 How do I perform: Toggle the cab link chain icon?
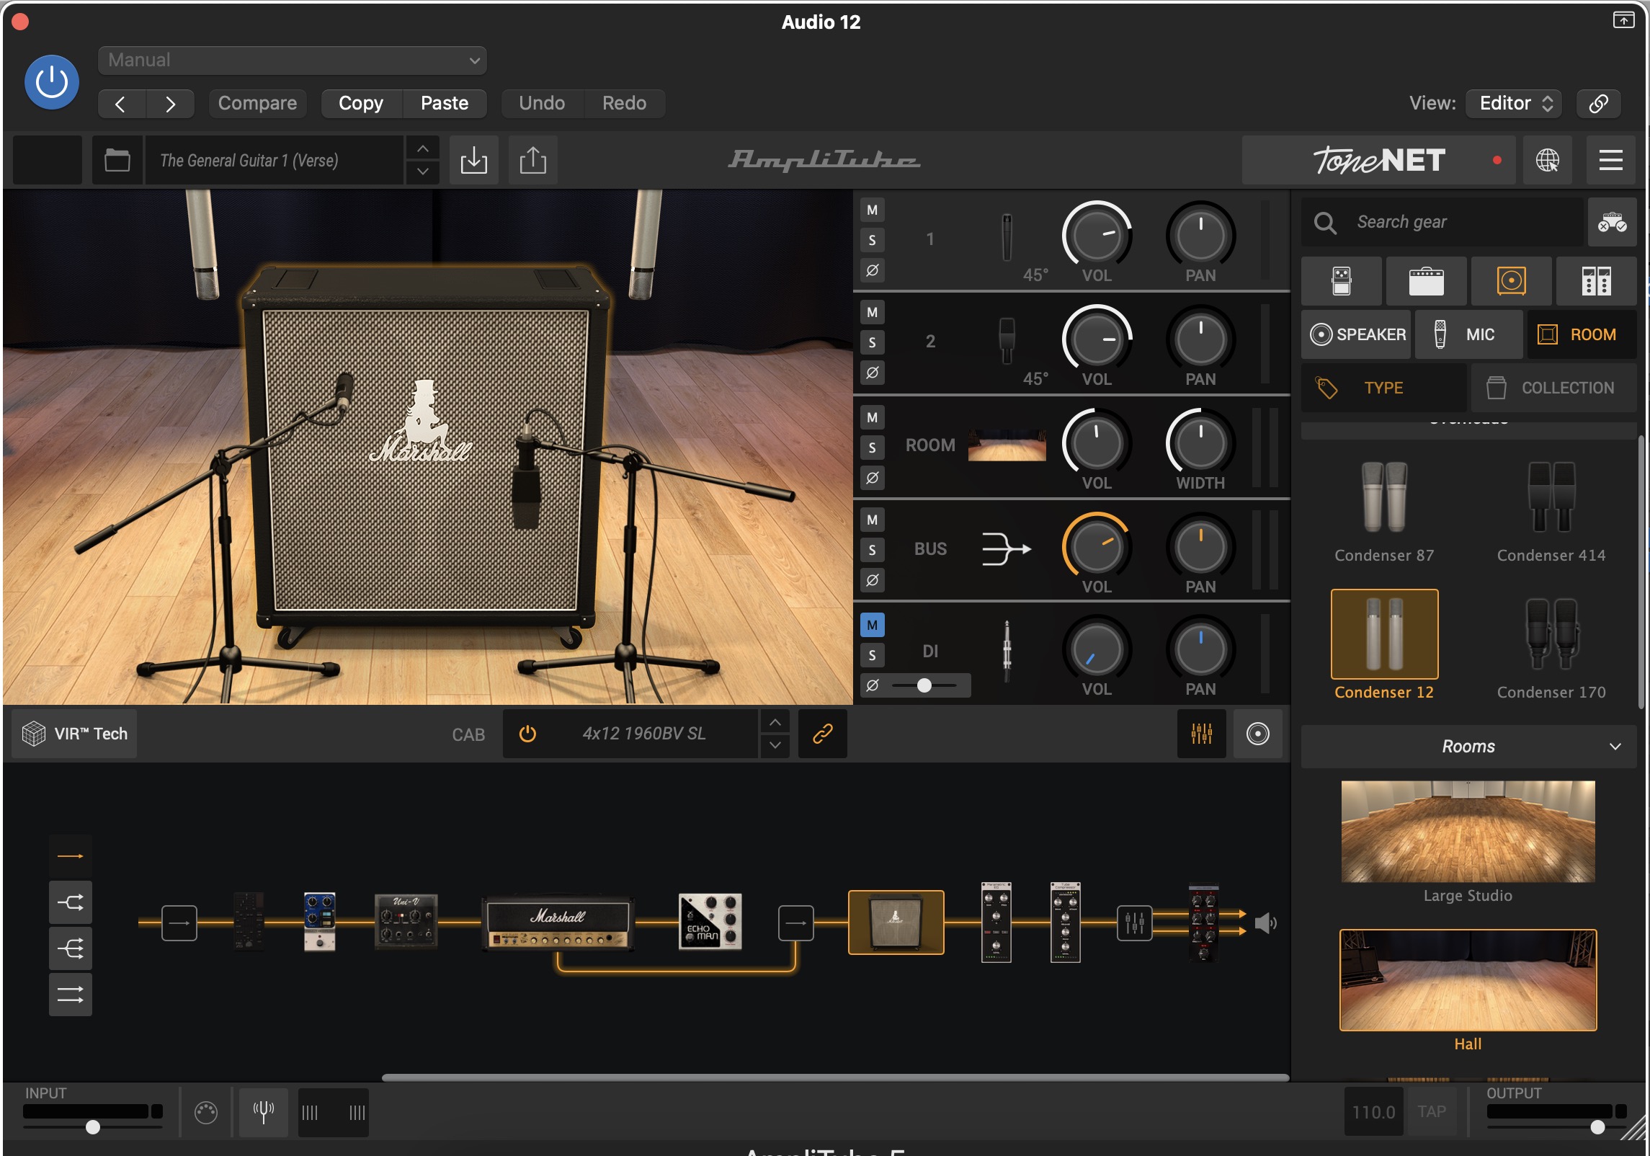pos(822,734)
